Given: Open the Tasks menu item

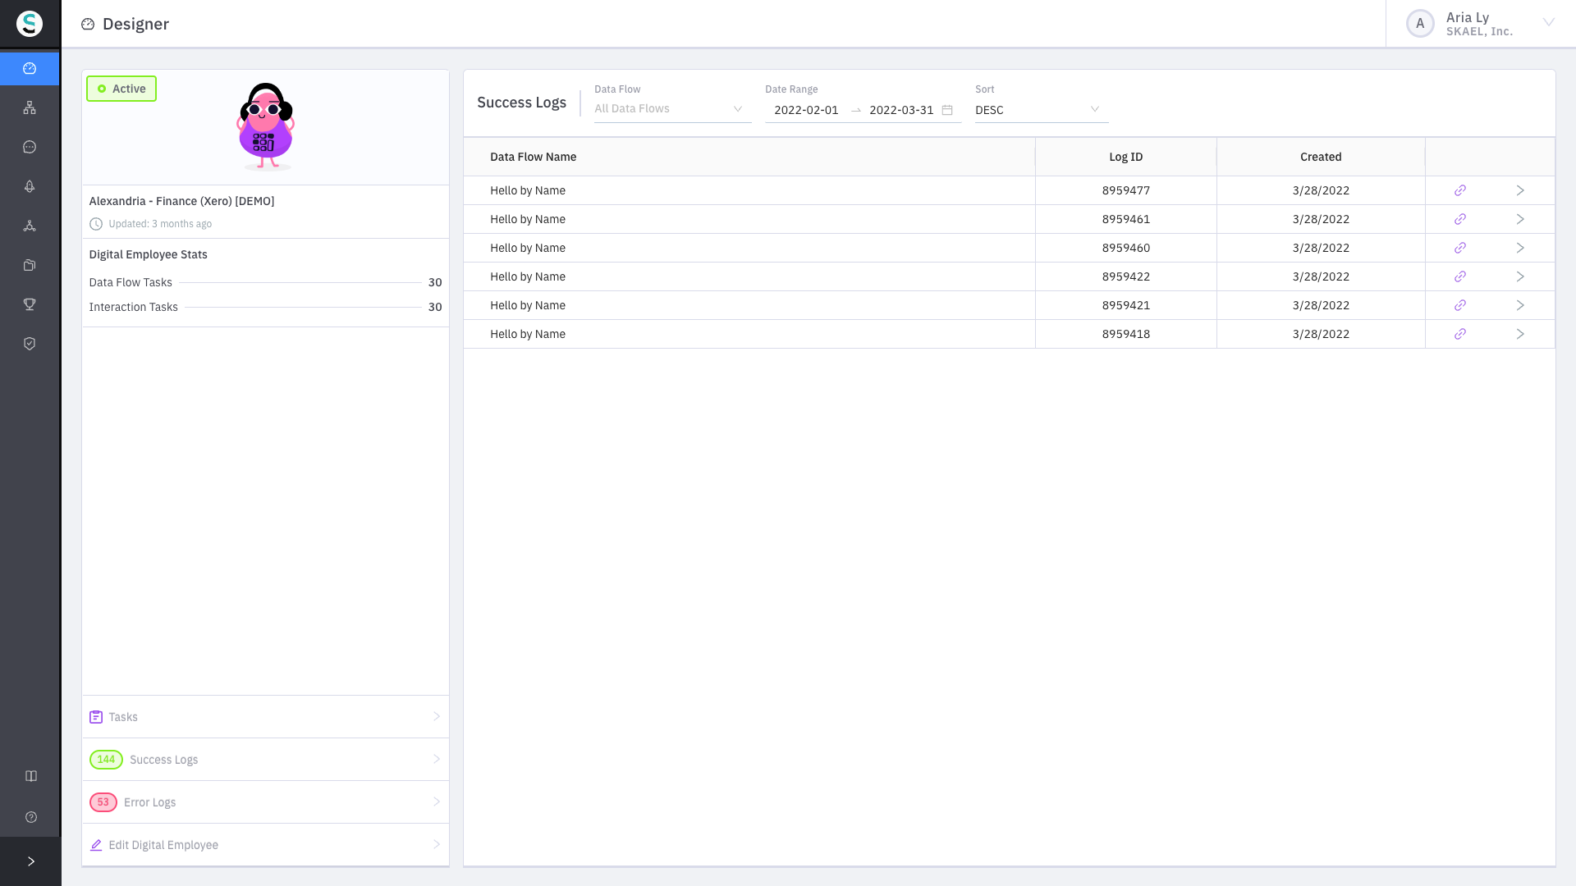Looking at the screenshot, I should [265, 717].
